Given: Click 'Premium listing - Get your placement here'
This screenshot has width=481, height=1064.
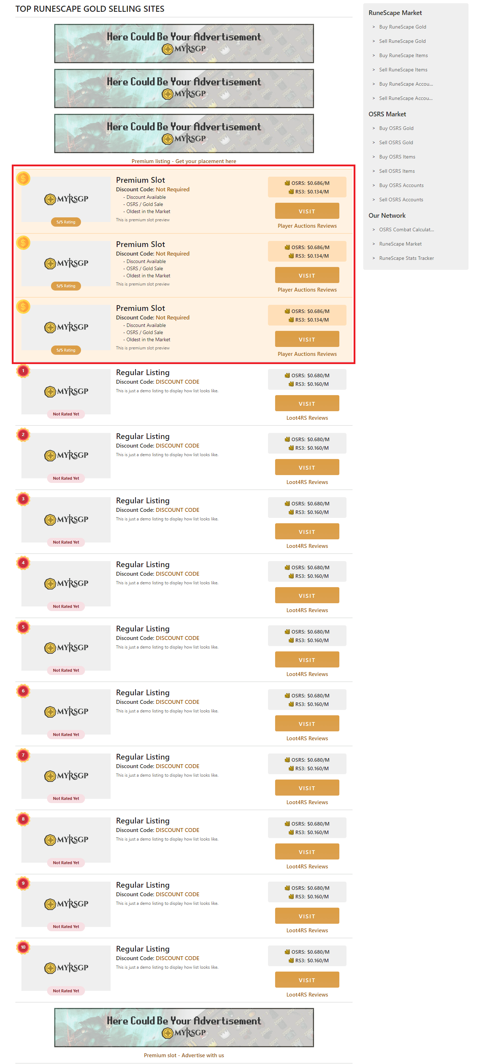Looking at the screenshot, I should tap(184, 161).
